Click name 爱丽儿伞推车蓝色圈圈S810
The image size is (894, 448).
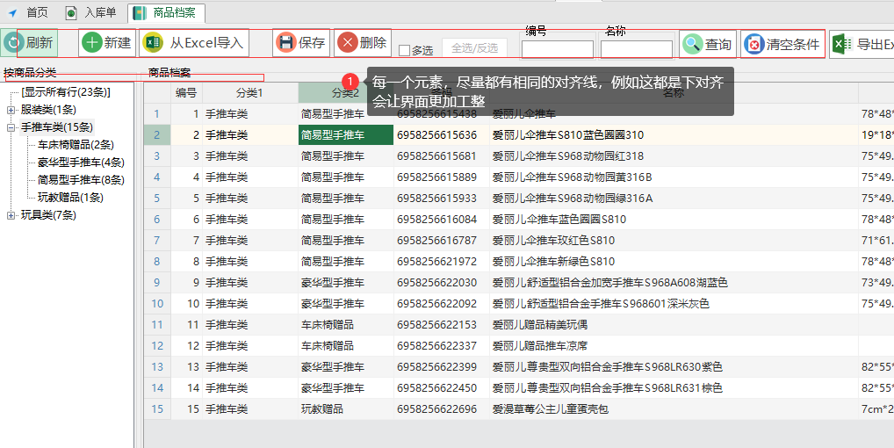coord(559,220)
